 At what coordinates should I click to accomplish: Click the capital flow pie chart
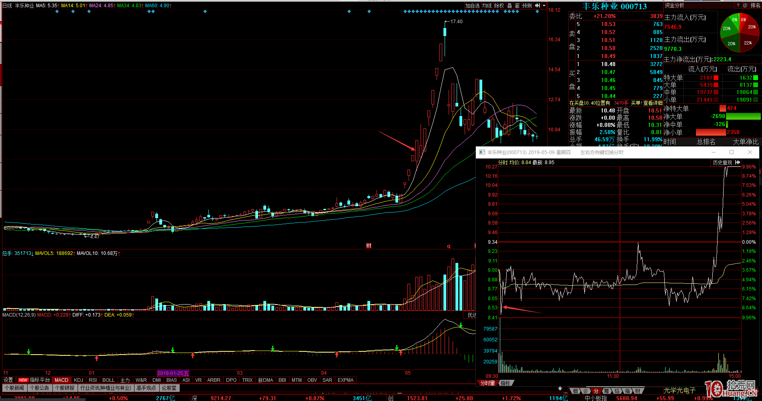(740, 33)
